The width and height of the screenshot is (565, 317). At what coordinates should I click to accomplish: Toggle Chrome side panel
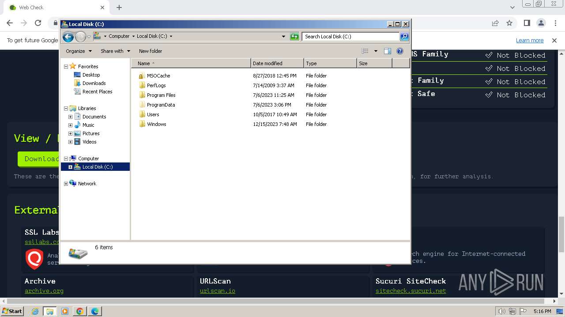click(x=527, y=23)
